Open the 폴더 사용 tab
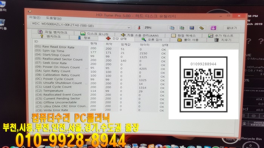Image resolution: width=264 pixels, height=148 pixels. [188, 40]
